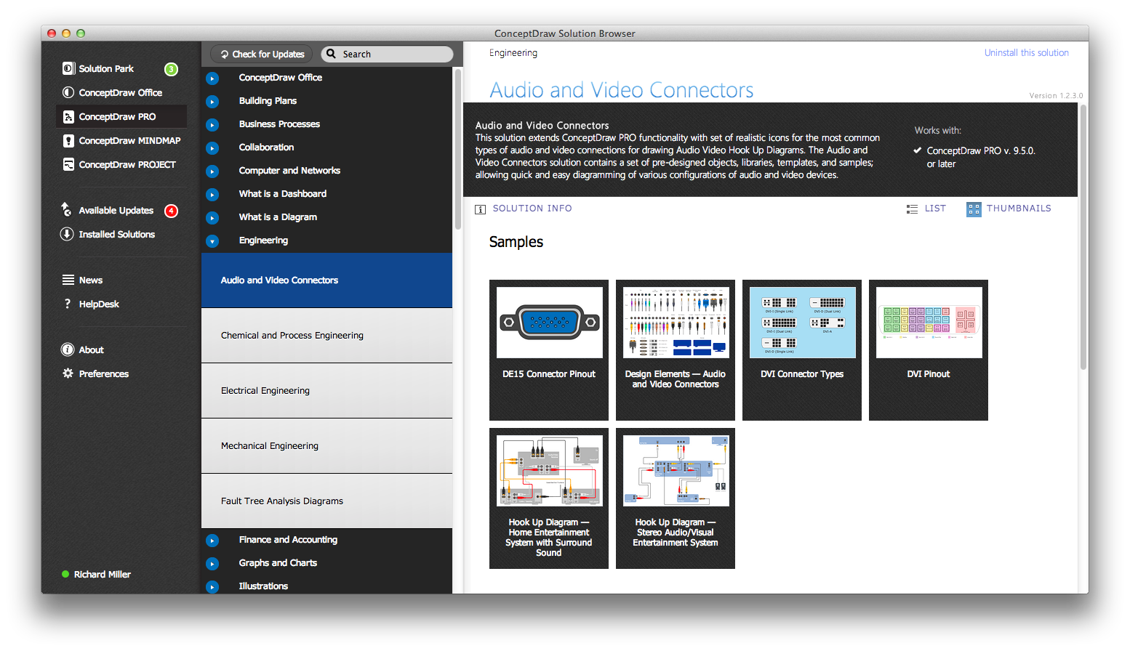Open the DVI Connector Types sample thumbnail

[x=802, y=350]
